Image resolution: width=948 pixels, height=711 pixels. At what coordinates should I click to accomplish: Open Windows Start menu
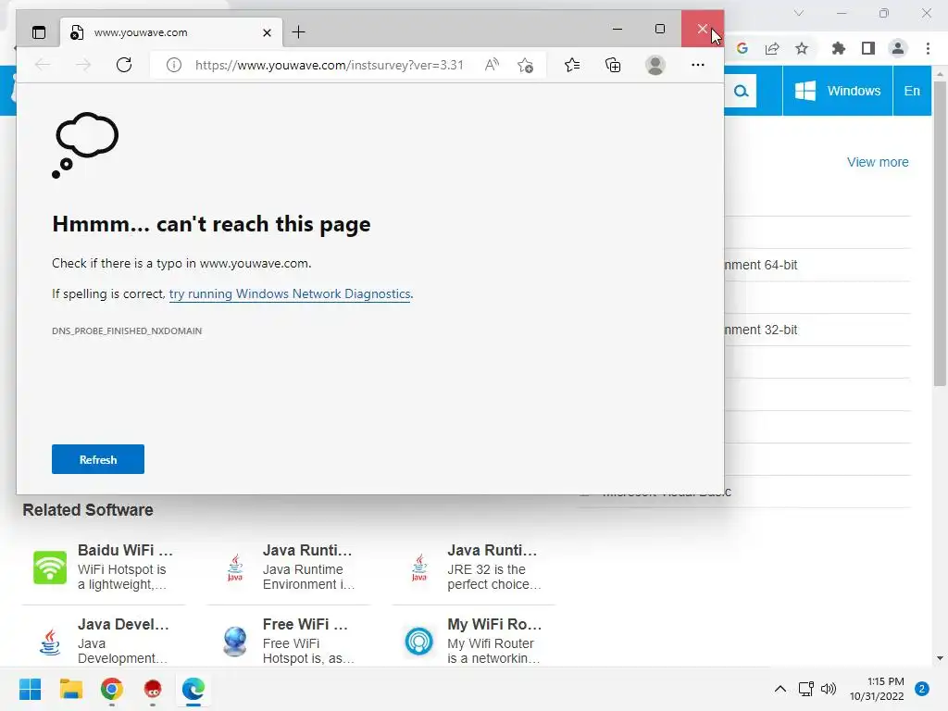coord(30,689)
